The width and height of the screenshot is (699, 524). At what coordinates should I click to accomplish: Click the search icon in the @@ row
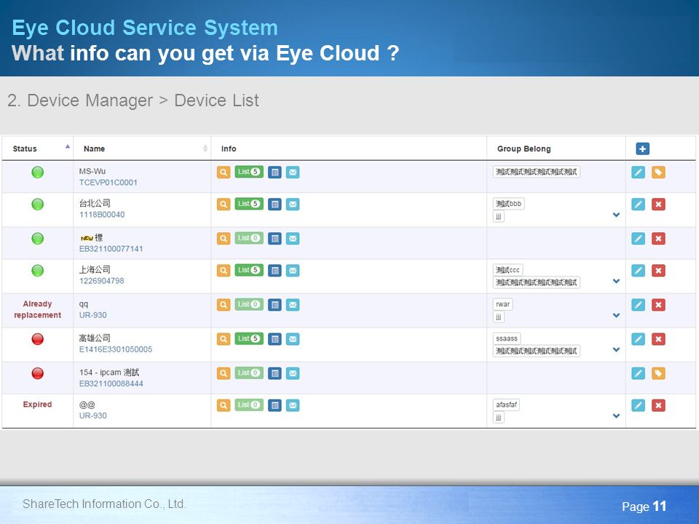[x=224, y=405]
